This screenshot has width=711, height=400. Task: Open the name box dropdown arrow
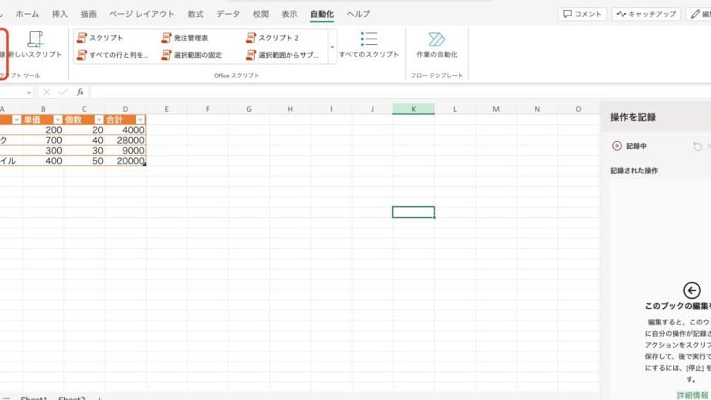29,93
